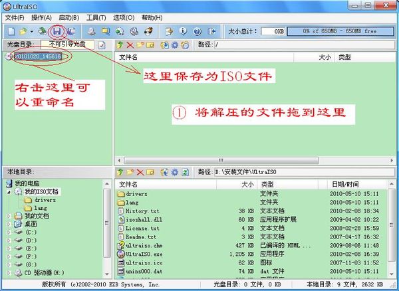Click the Compress ISO toolbar icon
This screenshot has width=399, height=291.
(x=105, y=31)
